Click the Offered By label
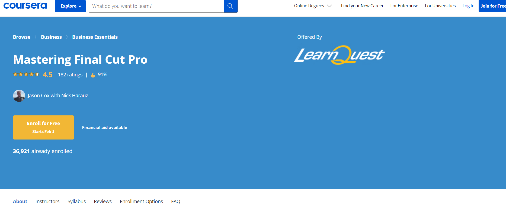Screen dimensions: 506x214 310,37
